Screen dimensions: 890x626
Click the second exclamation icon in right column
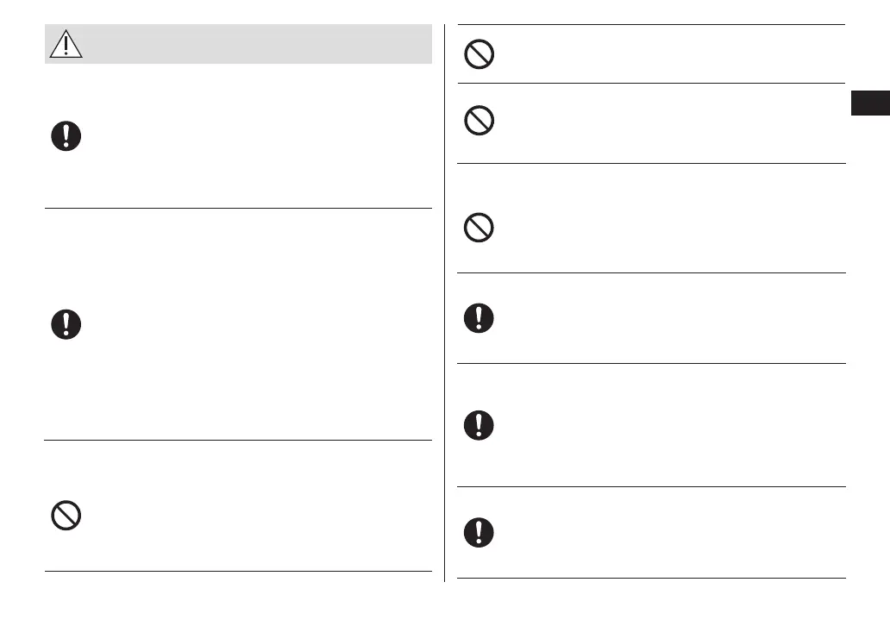tap(479, 425)
